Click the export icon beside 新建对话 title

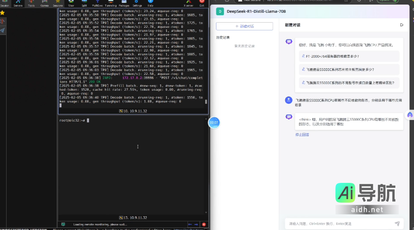point(402,25)
